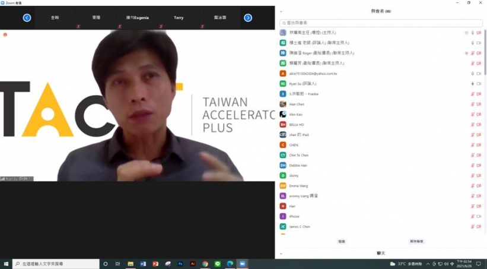Click the Unmute all (解除靜音) button
Screen dimensions: 487x269
pyautogui.click(x=417, y=242)
